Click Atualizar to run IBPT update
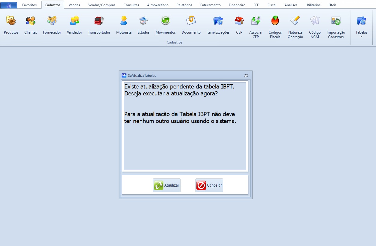The width and height of the screenshot is (376, 246). pyautogui.click(x=167, y=185)
